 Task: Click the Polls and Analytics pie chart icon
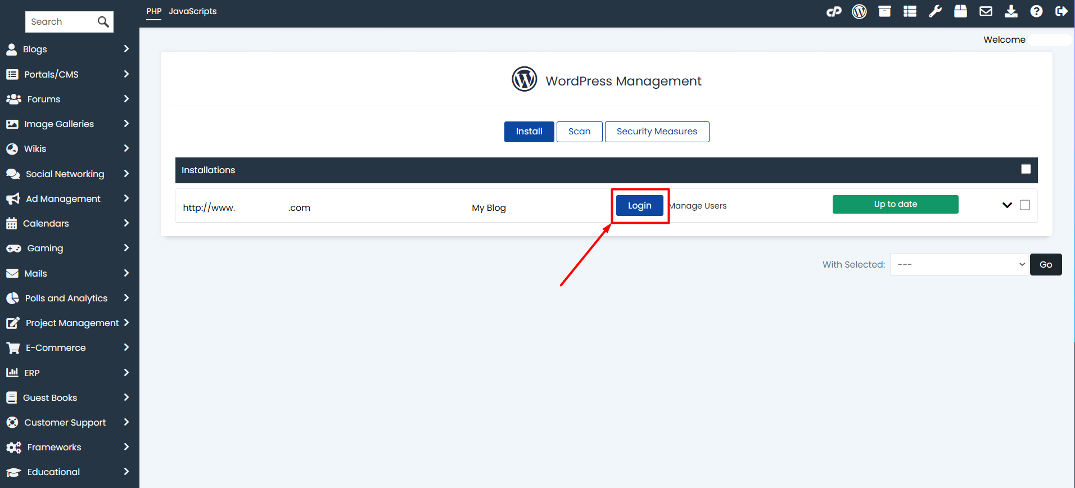pyautogui.click(x=12, y=298)
